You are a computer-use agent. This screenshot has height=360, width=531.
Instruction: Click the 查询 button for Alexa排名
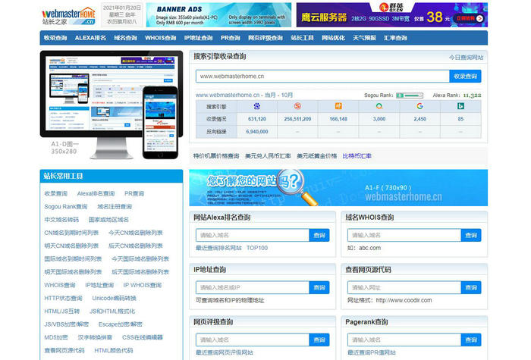click(x=319, y=235)
